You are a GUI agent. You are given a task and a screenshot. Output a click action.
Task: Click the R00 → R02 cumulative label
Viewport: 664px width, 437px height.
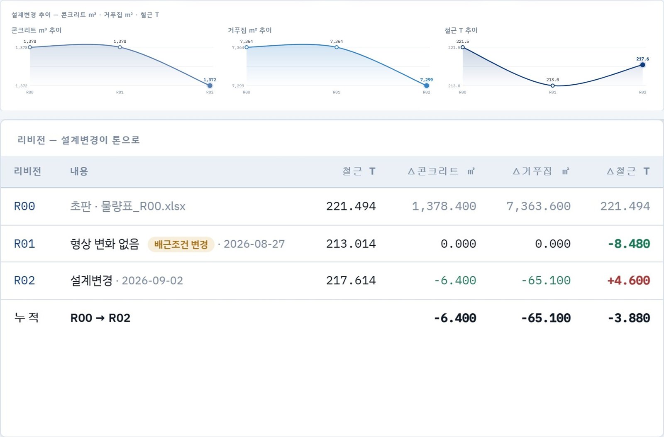[x=100, y=318]
